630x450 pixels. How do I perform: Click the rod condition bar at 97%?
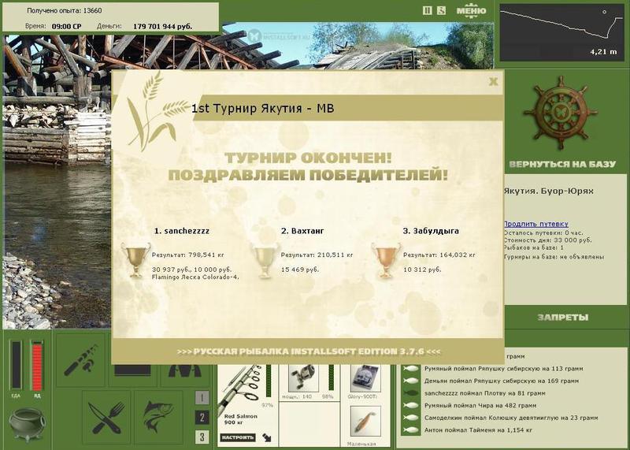(x=269, y=381)
